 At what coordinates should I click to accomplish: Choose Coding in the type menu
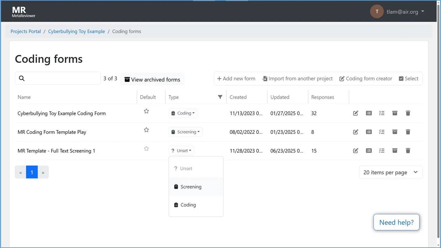(196, 205)
